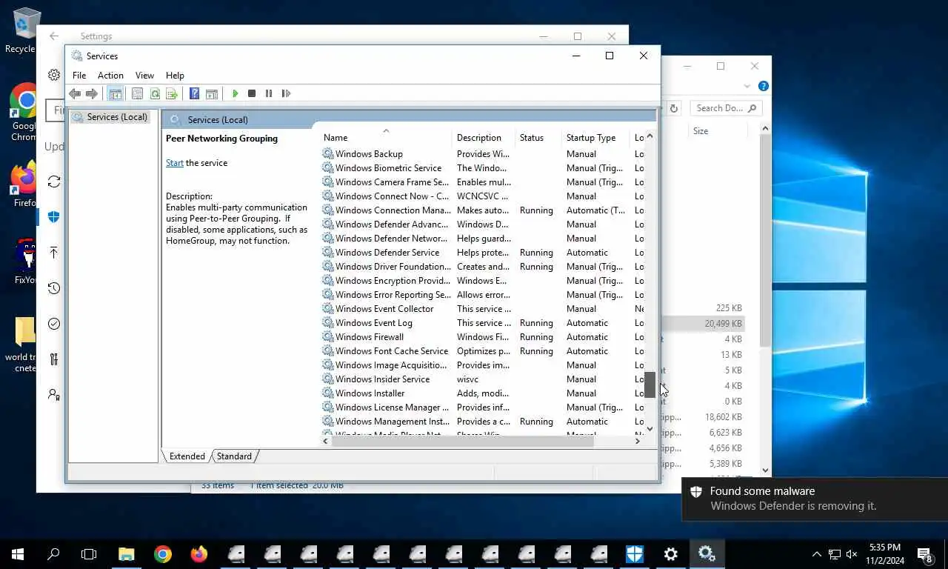Click the vertical scrollbar thumb in Services list
This screenshot has height=569, width=948.
point(650,385)
